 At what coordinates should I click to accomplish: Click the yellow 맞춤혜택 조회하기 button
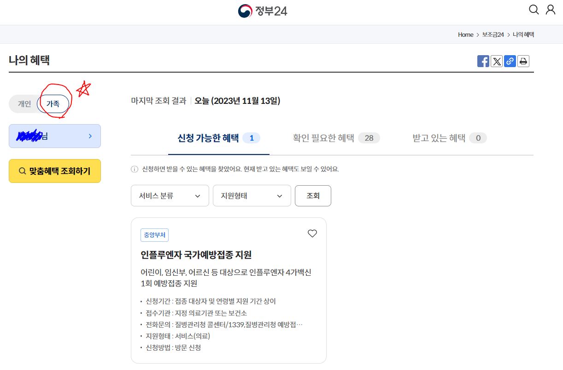pos(55,171)
